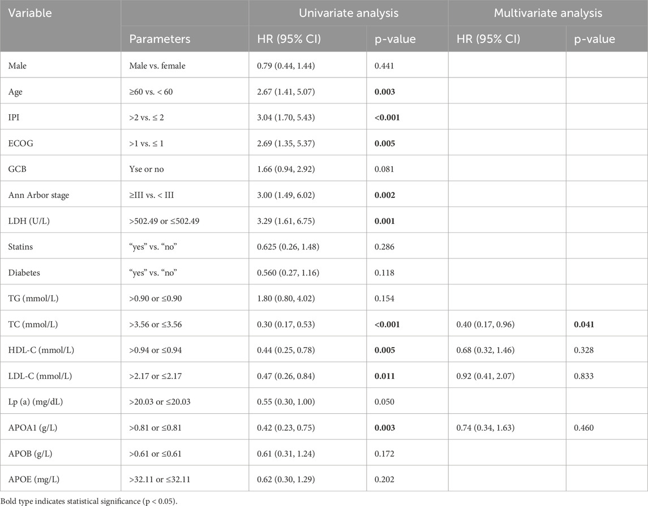Click the Univariate analysis column header

point(348,13)
